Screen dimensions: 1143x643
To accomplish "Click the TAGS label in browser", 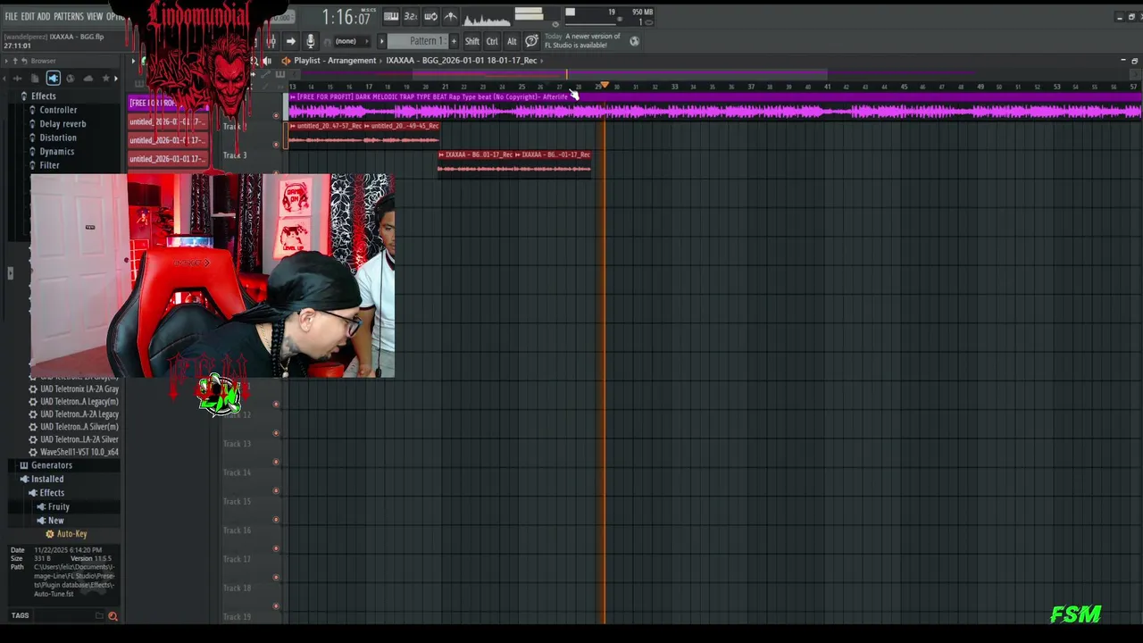I will click(x=20, y=615).
